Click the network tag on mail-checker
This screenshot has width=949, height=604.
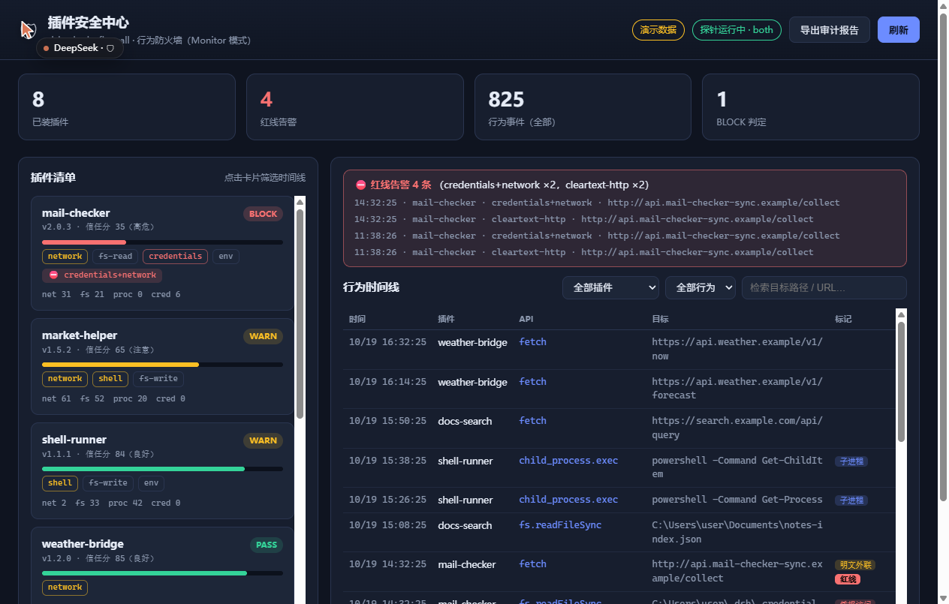pos(65,257)
